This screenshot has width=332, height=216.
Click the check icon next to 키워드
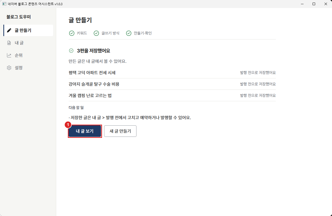72,33
